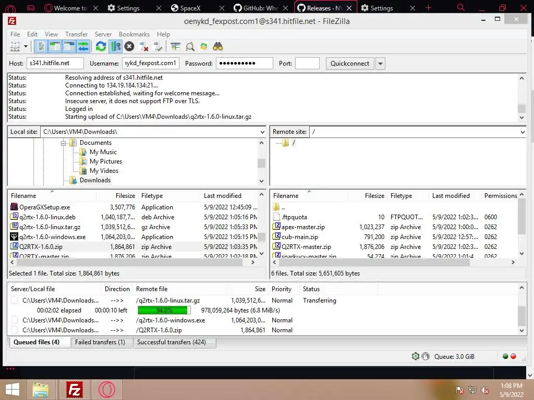Click FileZilla logo in title bar

[x=12, y=21]
